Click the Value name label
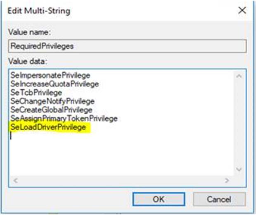 pyautogui.click(x=30, y=32)
